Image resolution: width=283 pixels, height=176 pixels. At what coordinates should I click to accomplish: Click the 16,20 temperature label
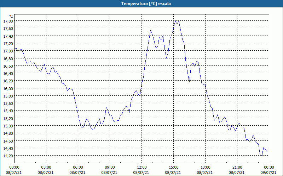[8, 81]
